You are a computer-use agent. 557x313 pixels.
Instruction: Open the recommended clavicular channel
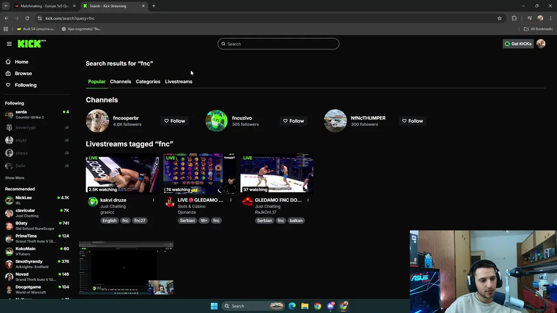[37, 213]
